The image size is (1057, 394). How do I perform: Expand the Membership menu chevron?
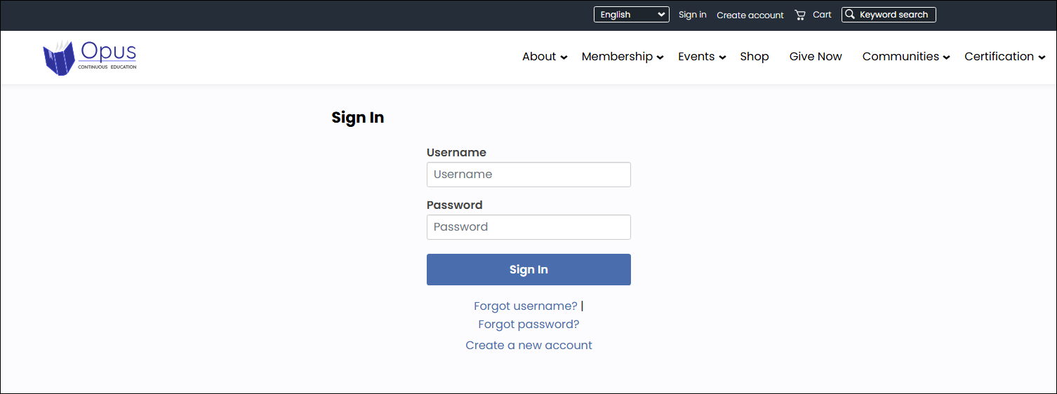pos(660,57)
